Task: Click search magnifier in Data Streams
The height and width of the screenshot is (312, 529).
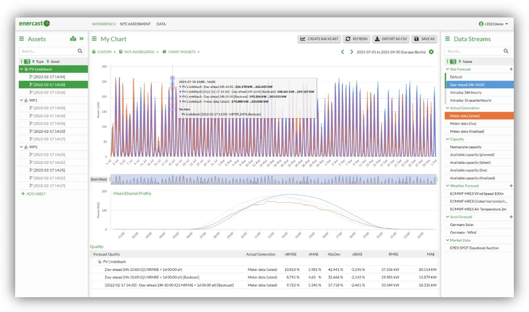Action: pos(506,51)
